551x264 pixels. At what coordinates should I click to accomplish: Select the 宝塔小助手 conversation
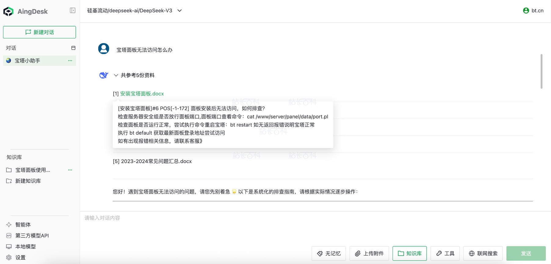pyautogui.click(x=39, y=61)
